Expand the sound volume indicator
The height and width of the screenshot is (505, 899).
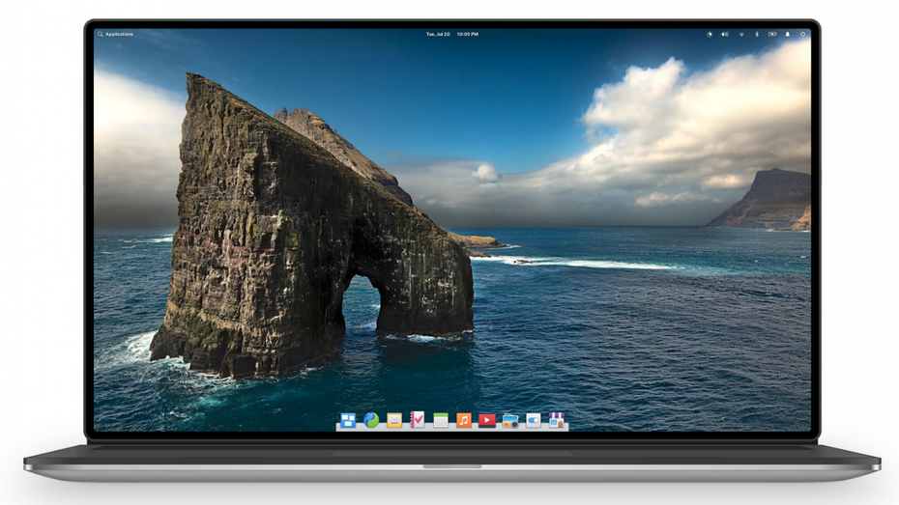coord(725,34)
